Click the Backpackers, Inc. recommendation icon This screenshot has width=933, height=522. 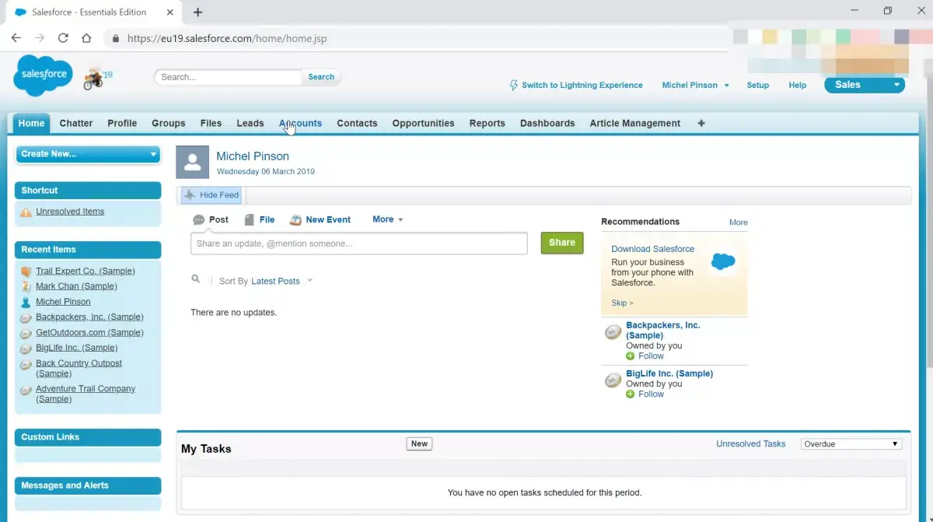click(x=613, y=332)
